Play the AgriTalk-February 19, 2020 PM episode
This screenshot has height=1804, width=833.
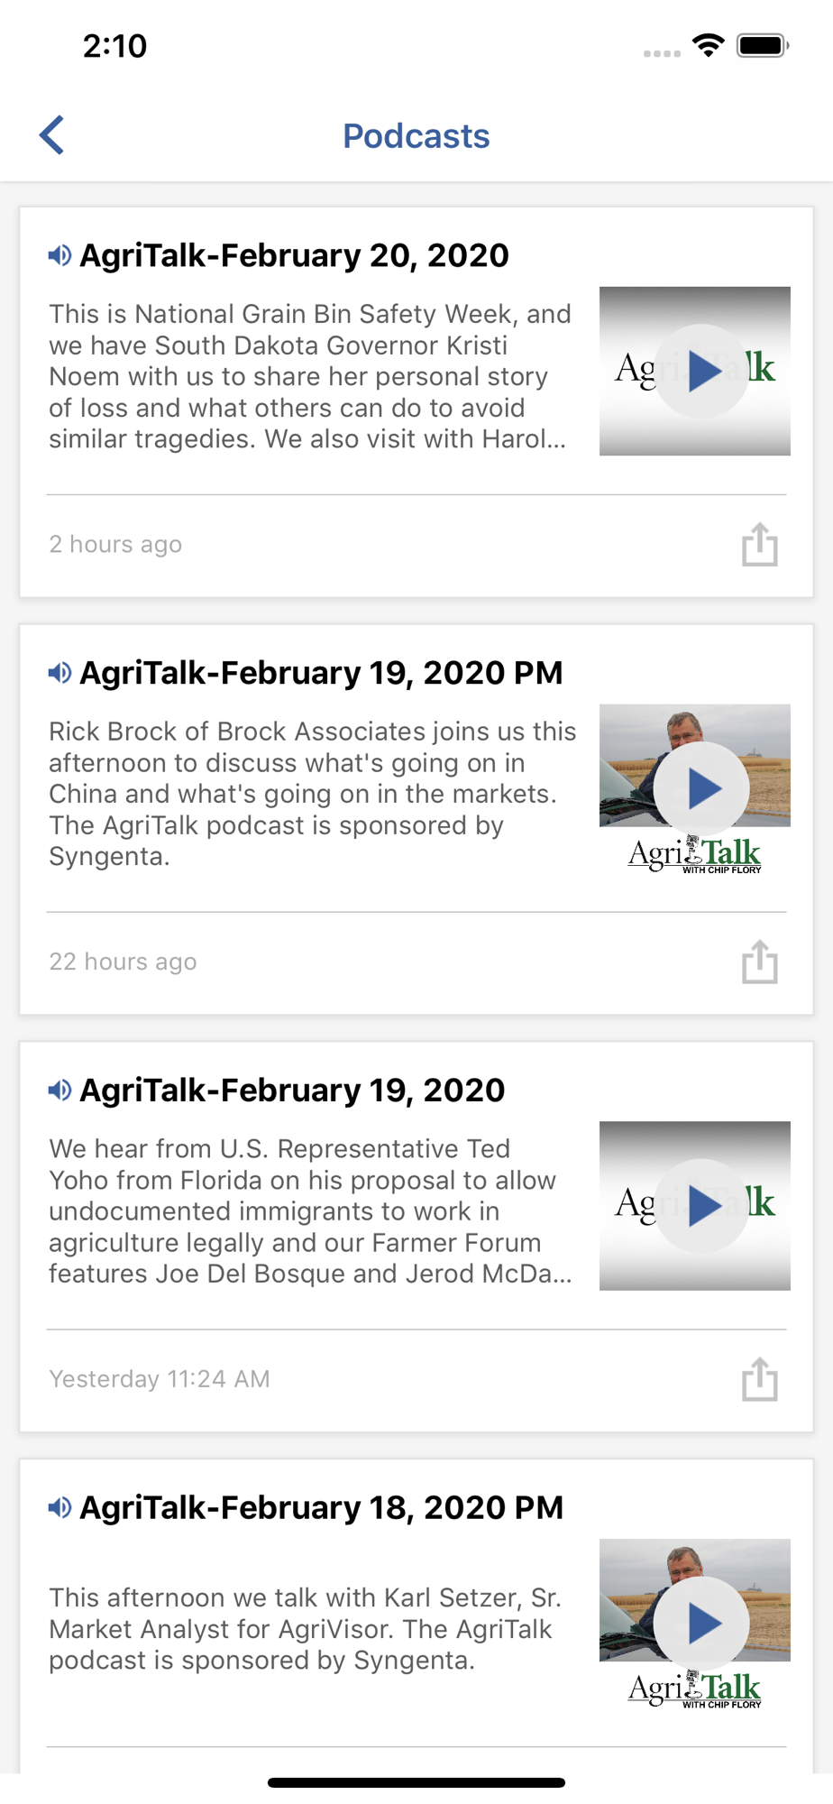701,788
